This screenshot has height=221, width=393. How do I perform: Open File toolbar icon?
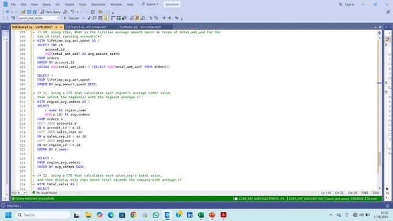[23, 12]
